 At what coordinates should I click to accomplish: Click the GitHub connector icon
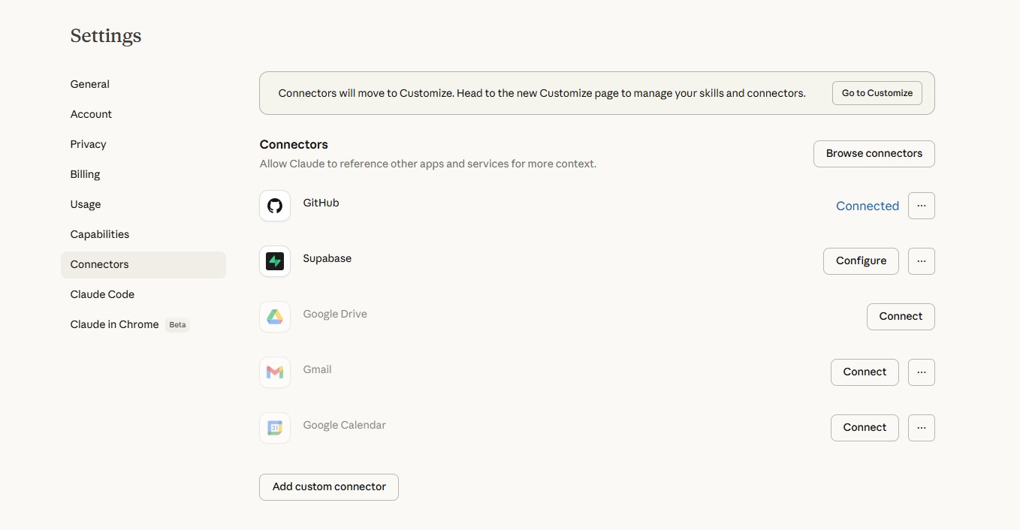tap(275, 206)
